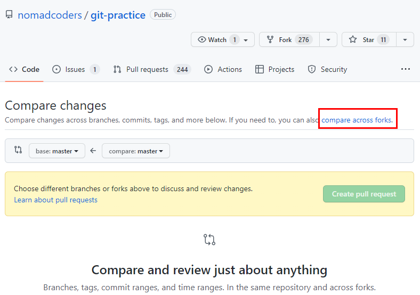Open the Learn about pull requests link
The width and height of the screenshot is (420, 295).
point(55,200)
